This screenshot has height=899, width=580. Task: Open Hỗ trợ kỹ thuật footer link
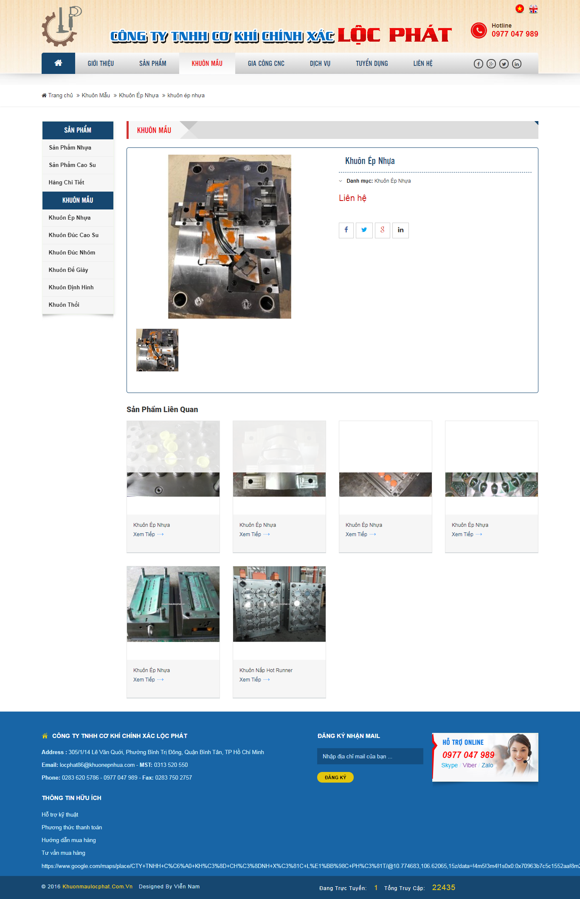[x=60, y=814]
